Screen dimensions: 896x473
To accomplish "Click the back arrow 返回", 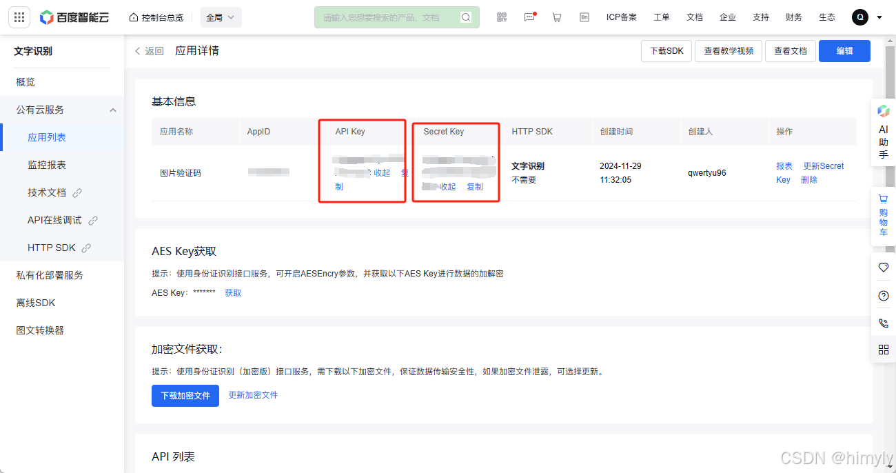I will 150,51.
